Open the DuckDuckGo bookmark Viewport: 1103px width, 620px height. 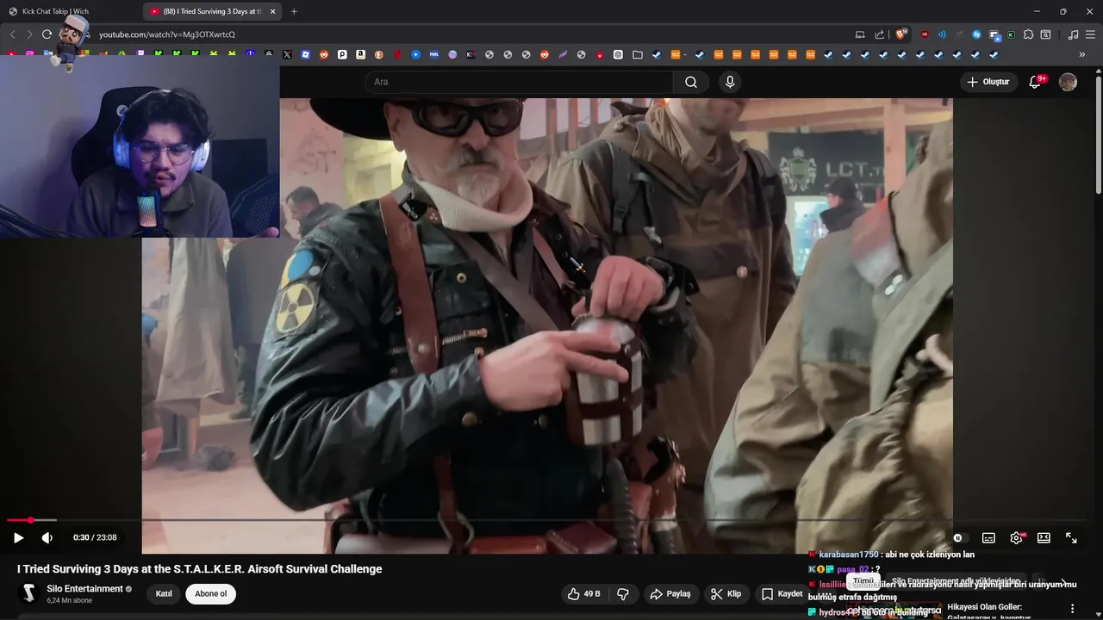point(379,54)
